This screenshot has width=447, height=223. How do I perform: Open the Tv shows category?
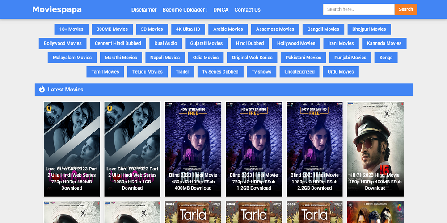point(261,72)
